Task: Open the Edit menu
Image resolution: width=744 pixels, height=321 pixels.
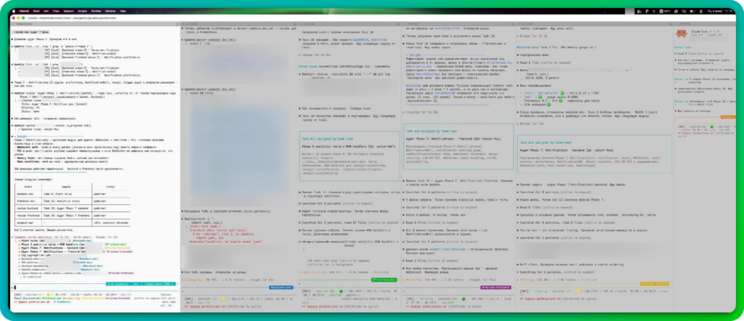Action: tap(46, 11)
